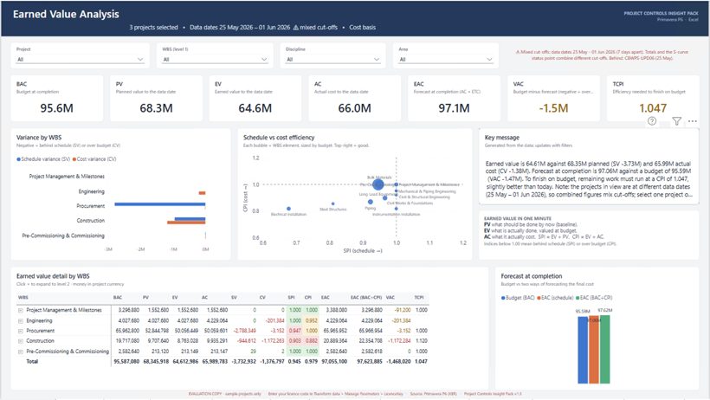
Task: Click the Key message text card
Action: pyautogui.click(x=588, y=167)
